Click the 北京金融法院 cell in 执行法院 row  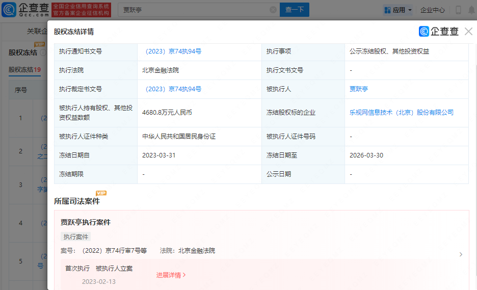click(x=161, y=70)
